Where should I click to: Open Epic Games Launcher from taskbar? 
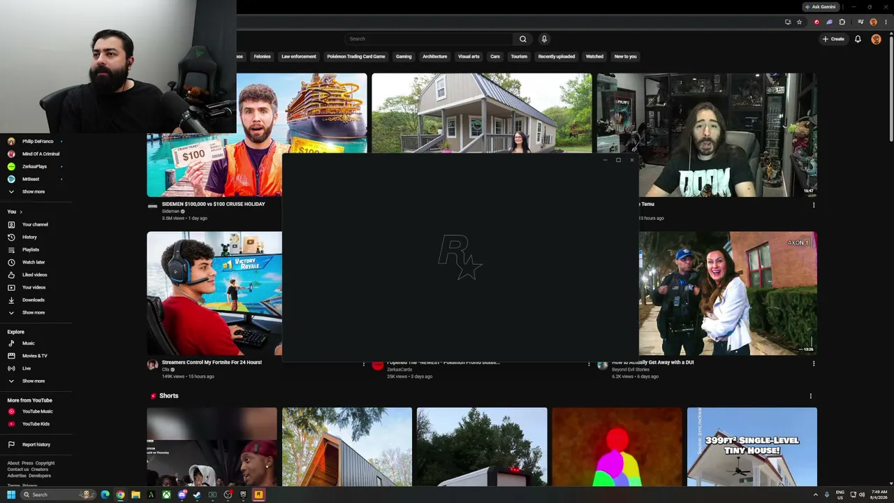(x=243, y=495)
